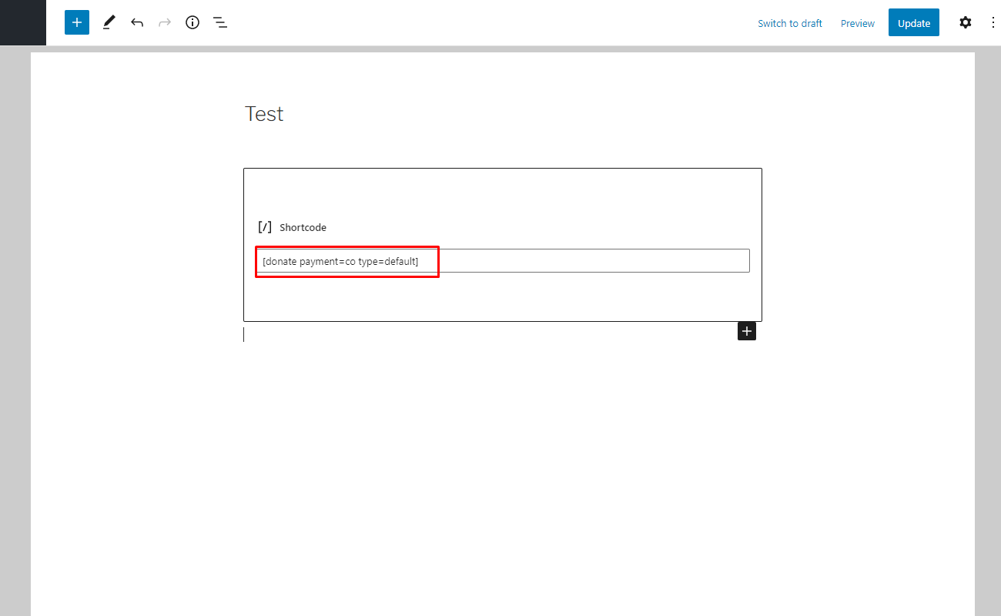Click the Update button
Image resolution: width=1001 pixels, height=616 pixels.
tap(914, 22)
